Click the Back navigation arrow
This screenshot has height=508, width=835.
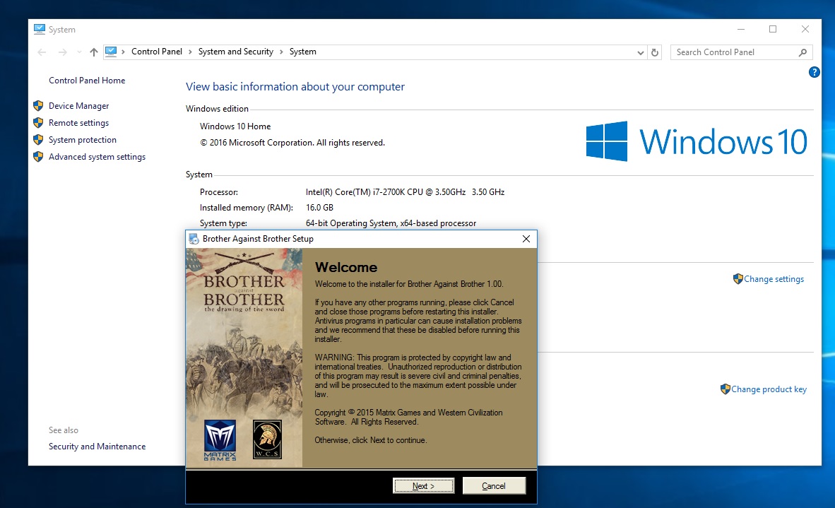(42, 52)
